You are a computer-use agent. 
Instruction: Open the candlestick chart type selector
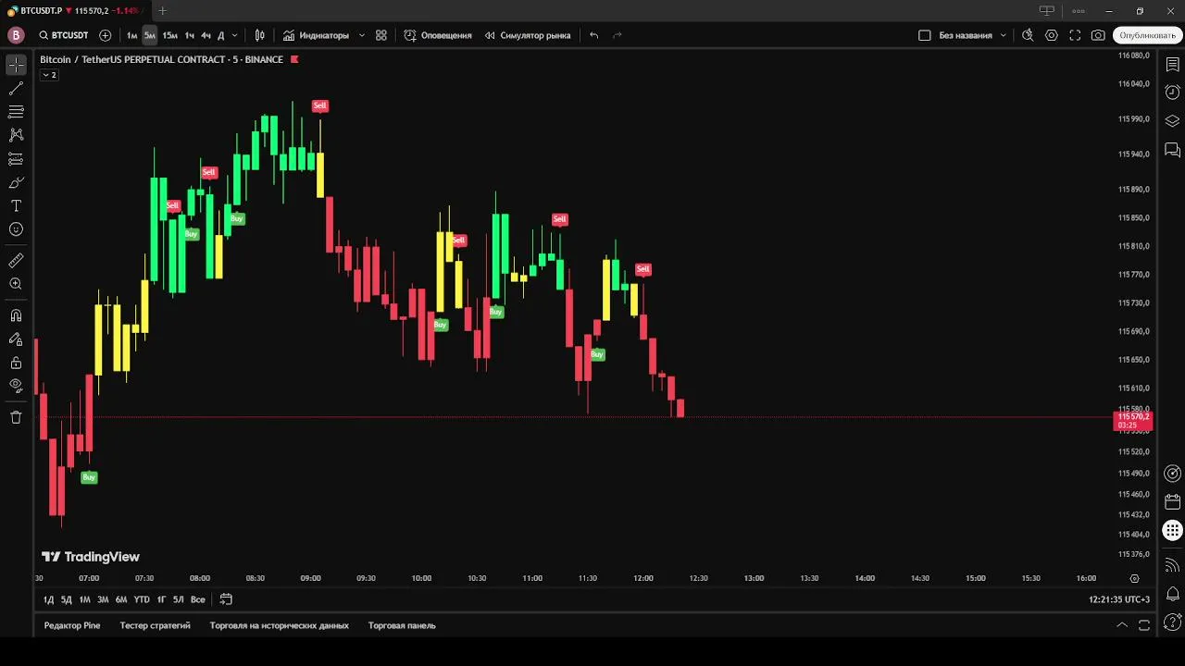[x=260, y=35]
